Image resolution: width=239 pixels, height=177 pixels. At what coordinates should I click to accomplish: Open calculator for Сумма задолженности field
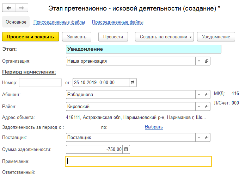pyautogui.click(x=127, y=150)
